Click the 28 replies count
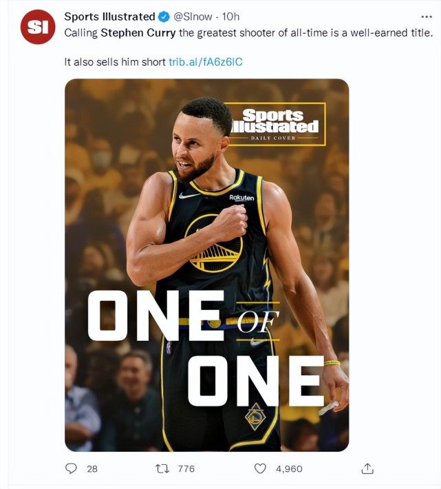This screenshot has width=441, height=489. point(92,469)
